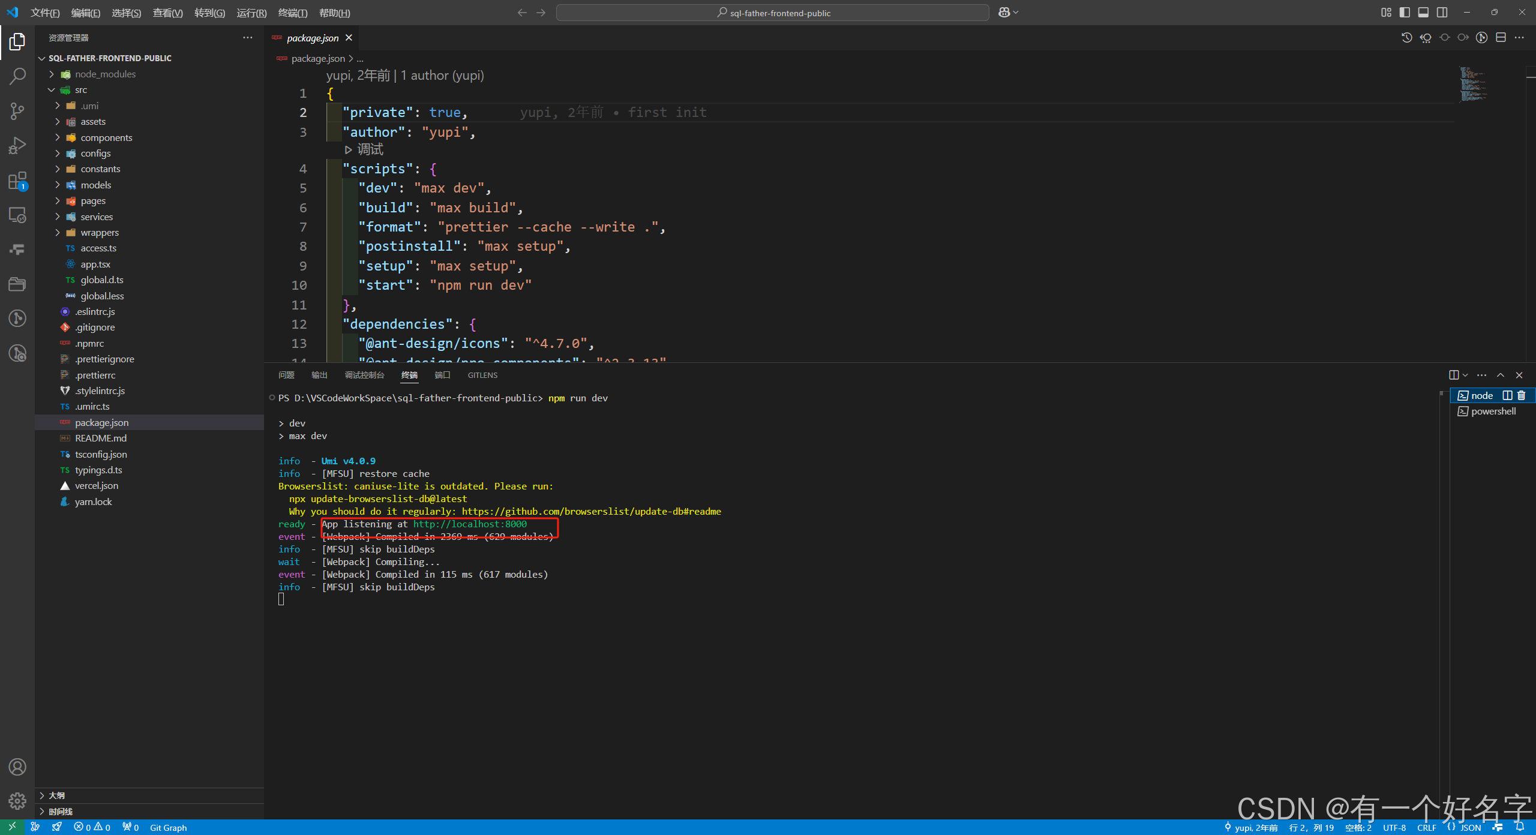1536x835 pixels.
Task: Select the 输出 tab in panel
Action: pos(319,373)
